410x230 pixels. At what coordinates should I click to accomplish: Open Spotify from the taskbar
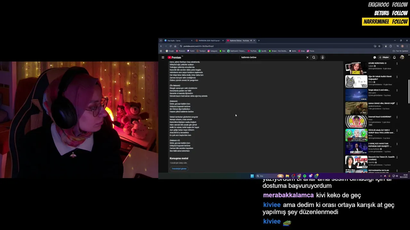pos(305,176)
